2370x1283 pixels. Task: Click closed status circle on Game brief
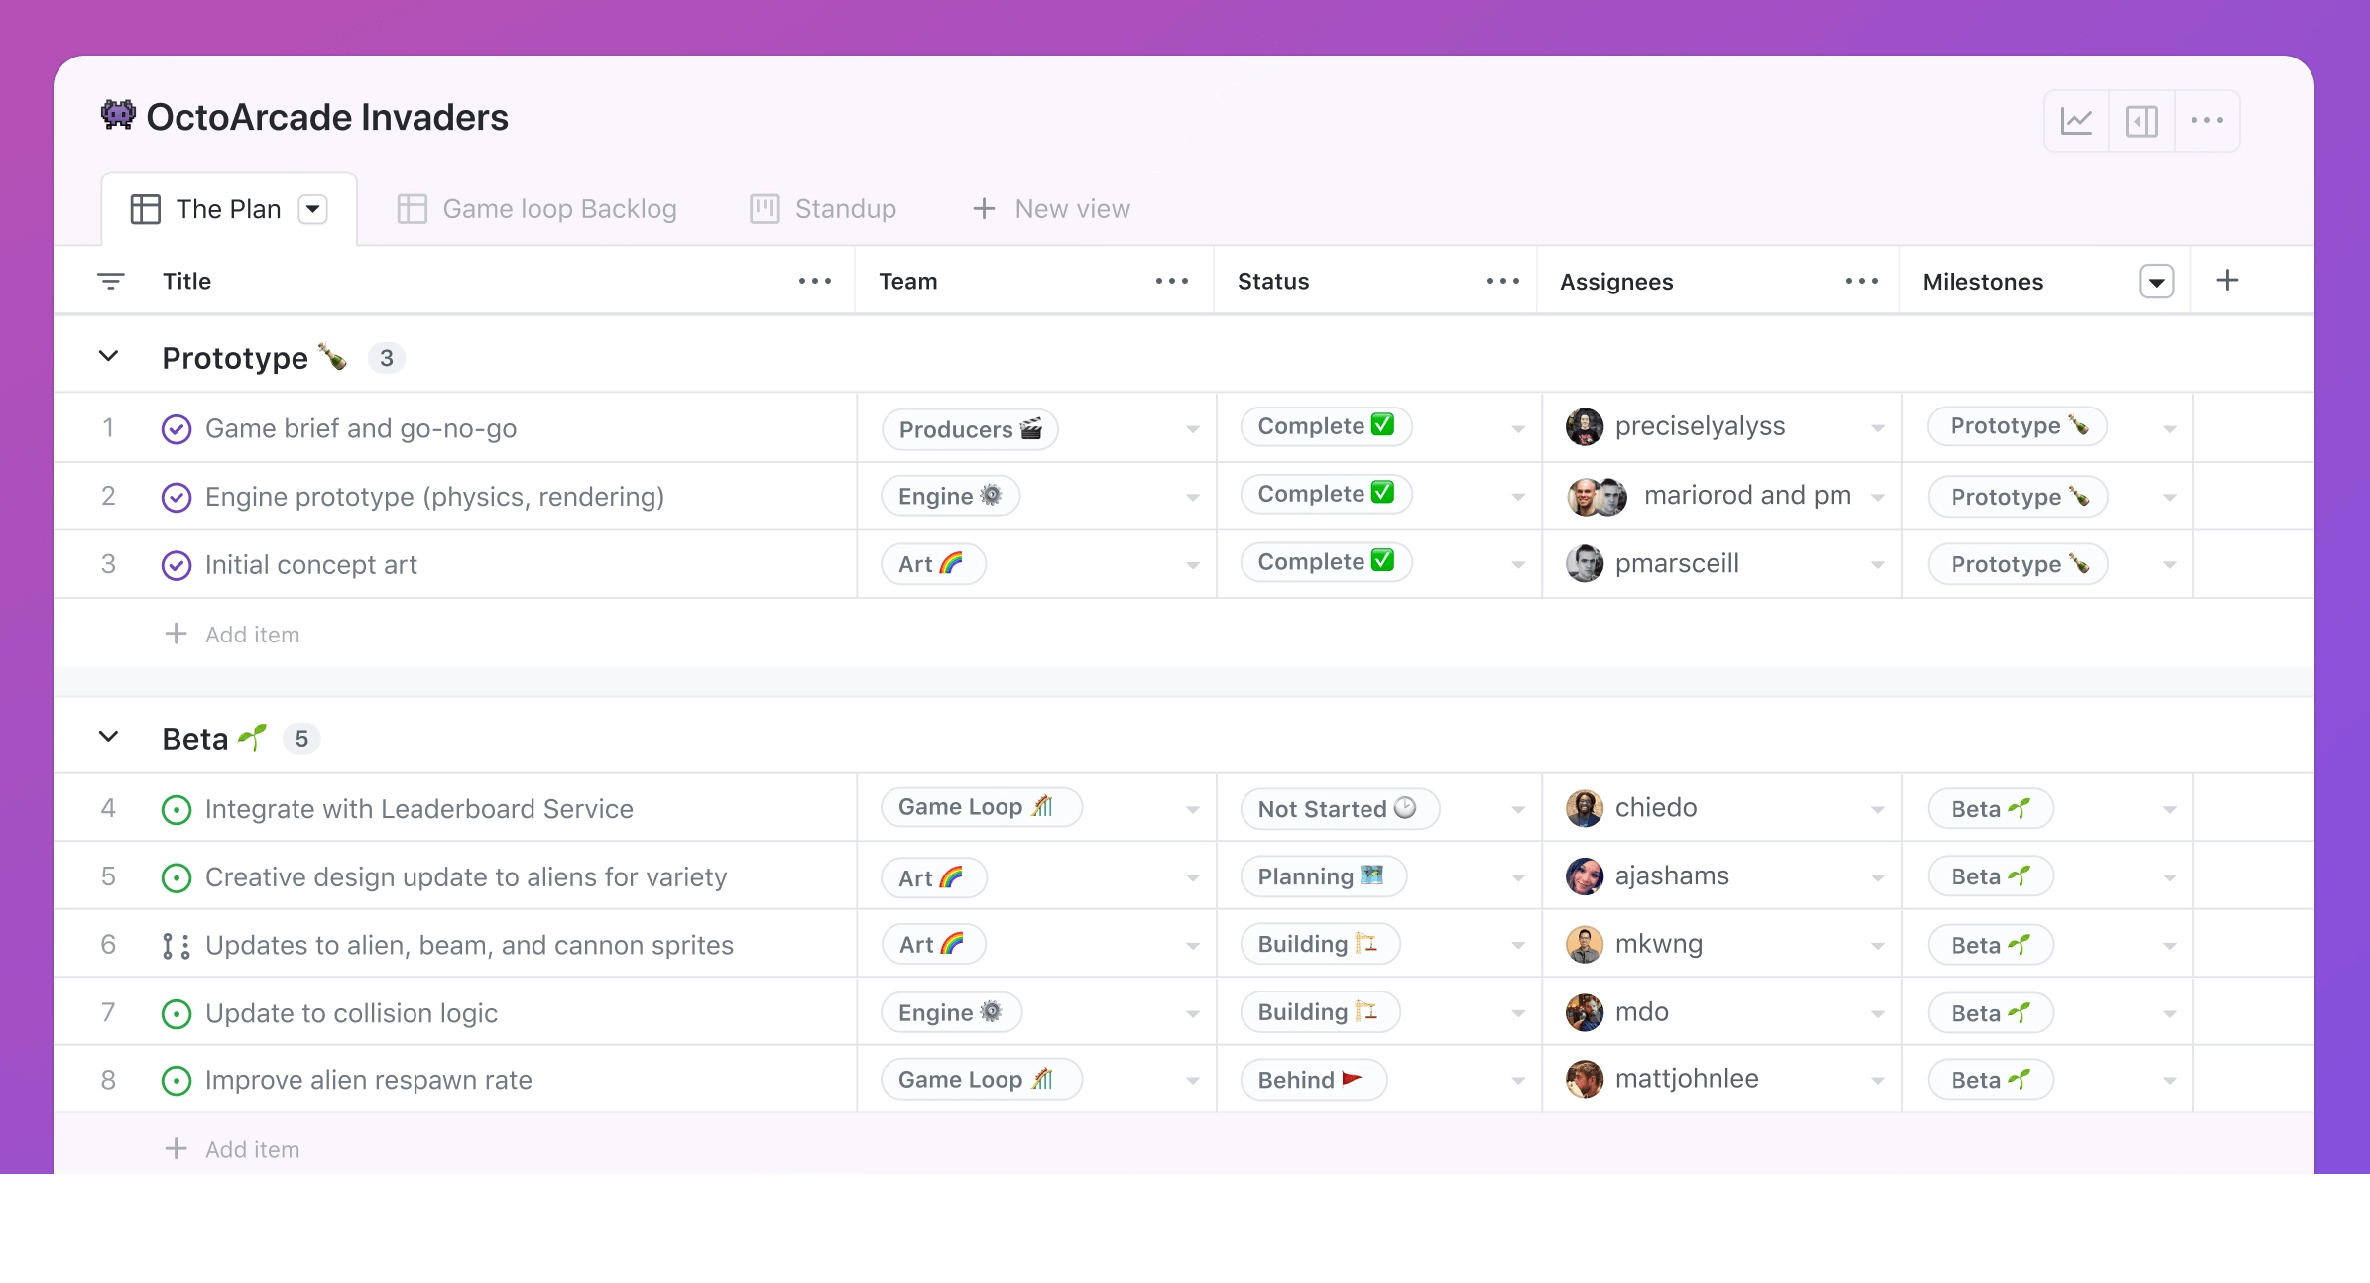pyautogui.click(x=176, y=429)
